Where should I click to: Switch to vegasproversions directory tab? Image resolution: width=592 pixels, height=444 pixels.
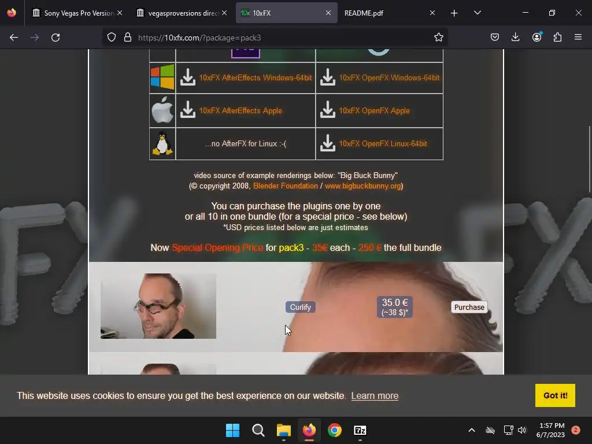pyautogui.click(x=182, y=13)
